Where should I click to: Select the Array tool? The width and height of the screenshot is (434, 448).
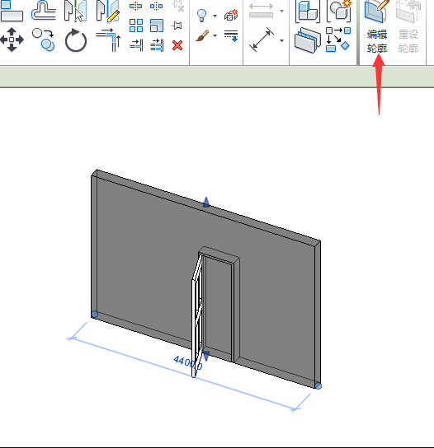[x=136, y=26]
